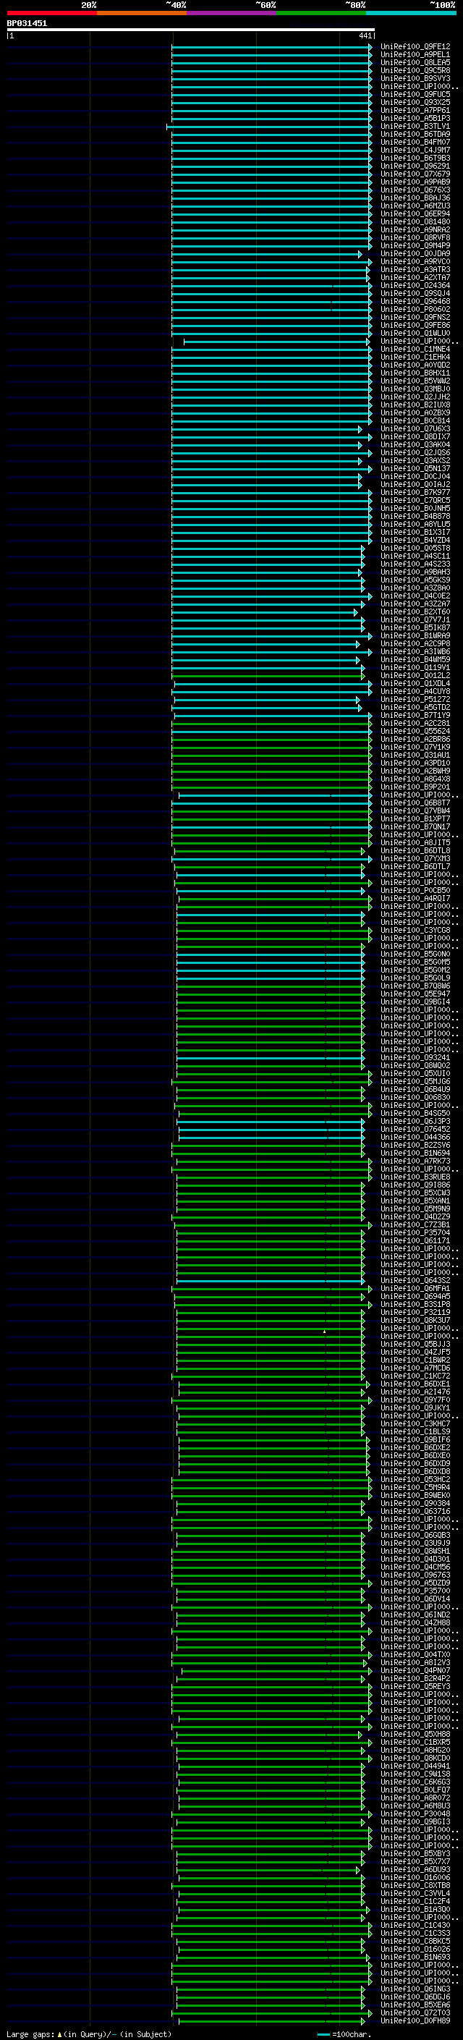Open hit UniRef100_Q8LEA5
463x2040 pixels.
(415, 62)
